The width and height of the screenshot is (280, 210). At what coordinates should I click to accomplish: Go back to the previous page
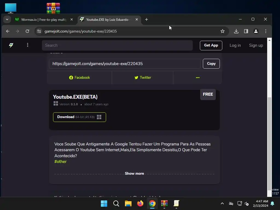coord(8,31)
